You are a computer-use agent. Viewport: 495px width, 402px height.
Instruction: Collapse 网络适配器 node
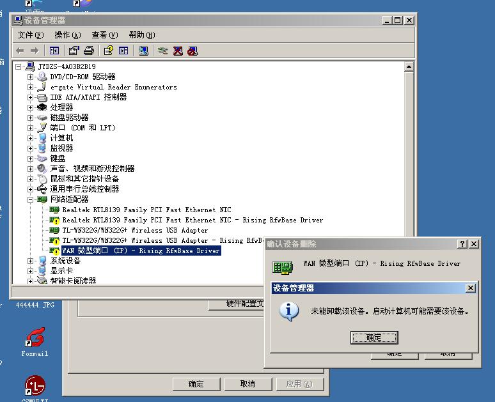point(30,199)
